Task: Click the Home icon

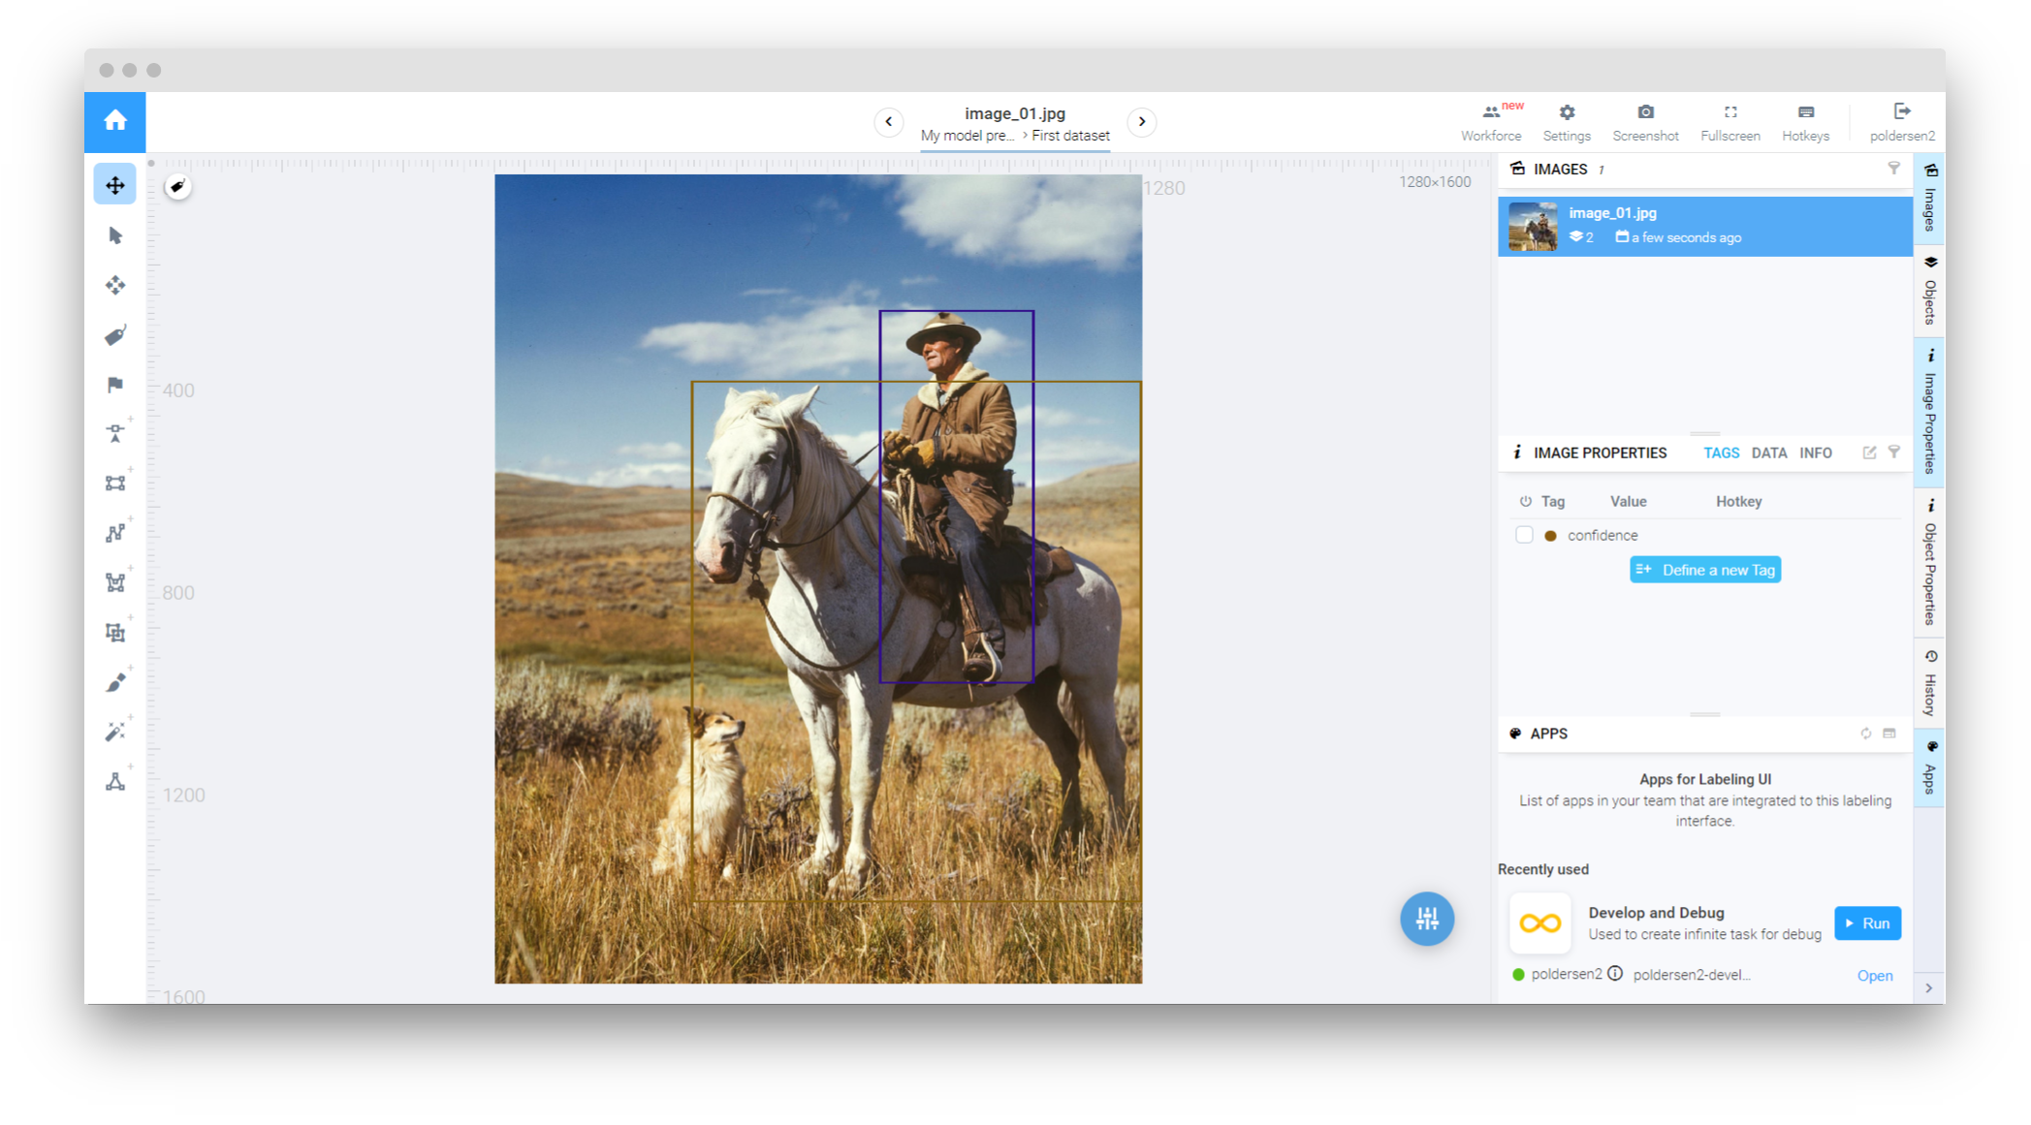Action: coord(115,121)
